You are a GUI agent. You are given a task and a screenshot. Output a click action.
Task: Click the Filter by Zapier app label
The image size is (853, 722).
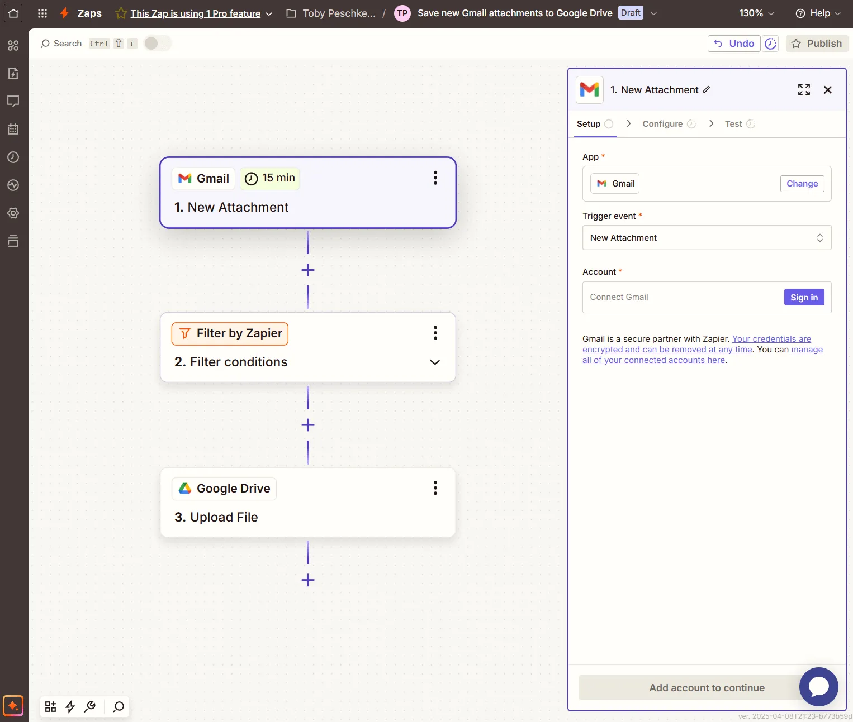230,334
